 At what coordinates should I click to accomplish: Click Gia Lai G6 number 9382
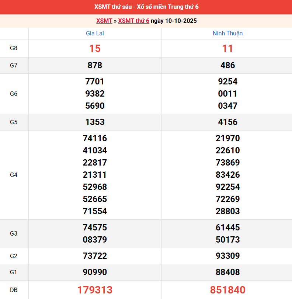[95, 94]
